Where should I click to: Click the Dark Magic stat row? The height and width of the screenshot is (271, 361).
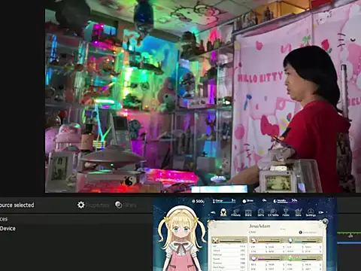point(229,267)
